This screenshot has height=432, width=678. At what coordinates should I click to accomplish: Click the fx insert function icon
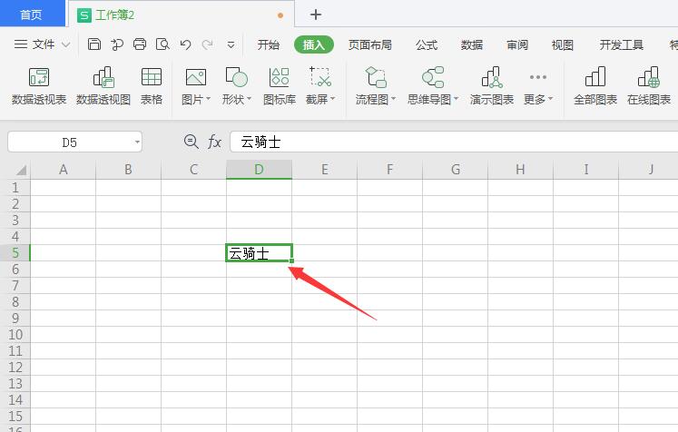coord(214,142)
